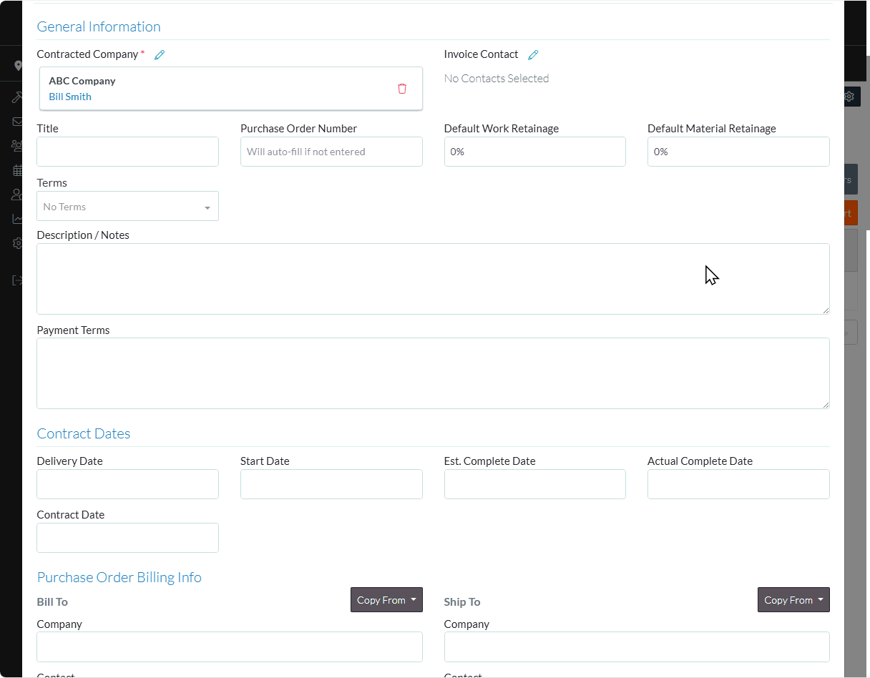Click the sidebar gear settings icon
The image size is (870, 678).
pos(17,243)
